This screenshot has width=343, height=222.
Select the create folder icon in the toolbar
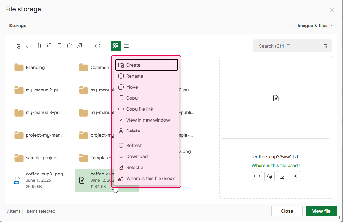17,46
